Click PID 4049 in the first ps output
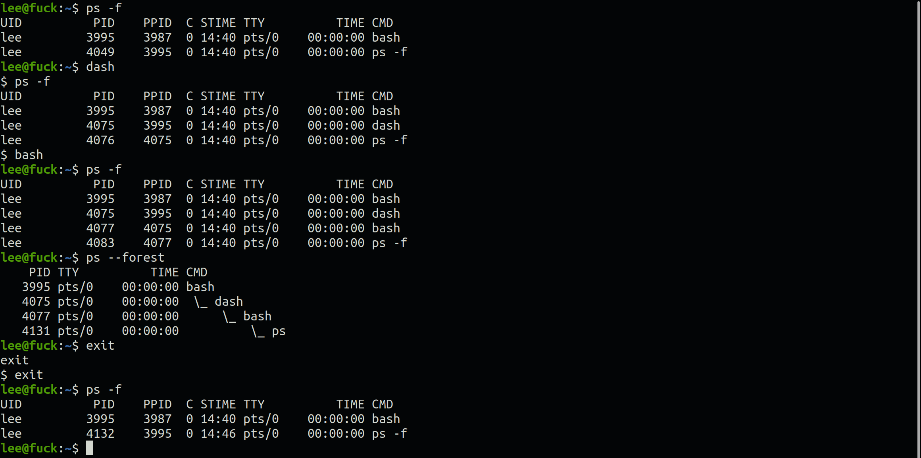921x458 pixels. pyautogui.click(x=100, y=52)
